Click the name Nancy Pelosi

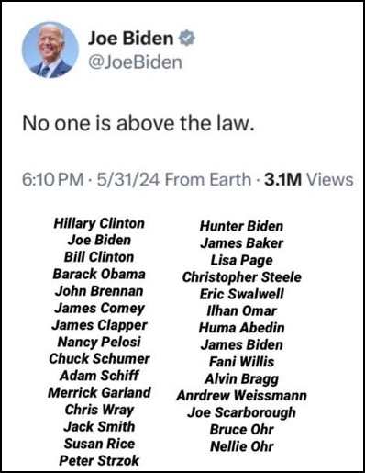pos(99,342)
